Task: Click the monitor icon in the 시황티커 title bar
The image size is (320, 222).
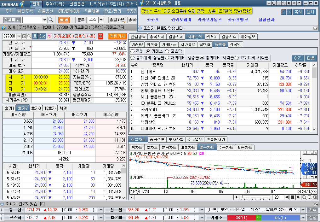Action: pos(274,3)
